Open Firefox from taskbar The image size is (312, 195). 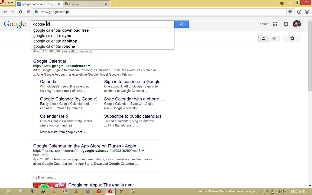point(76,191)
